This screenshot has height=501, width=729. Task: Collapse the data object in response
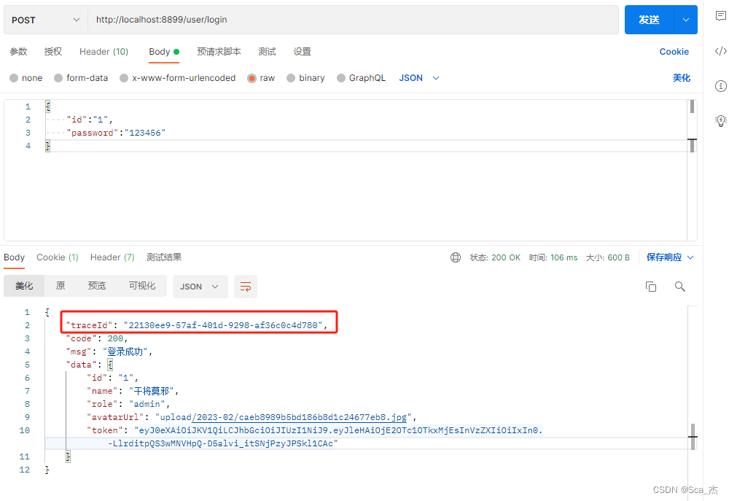(110, 365)
